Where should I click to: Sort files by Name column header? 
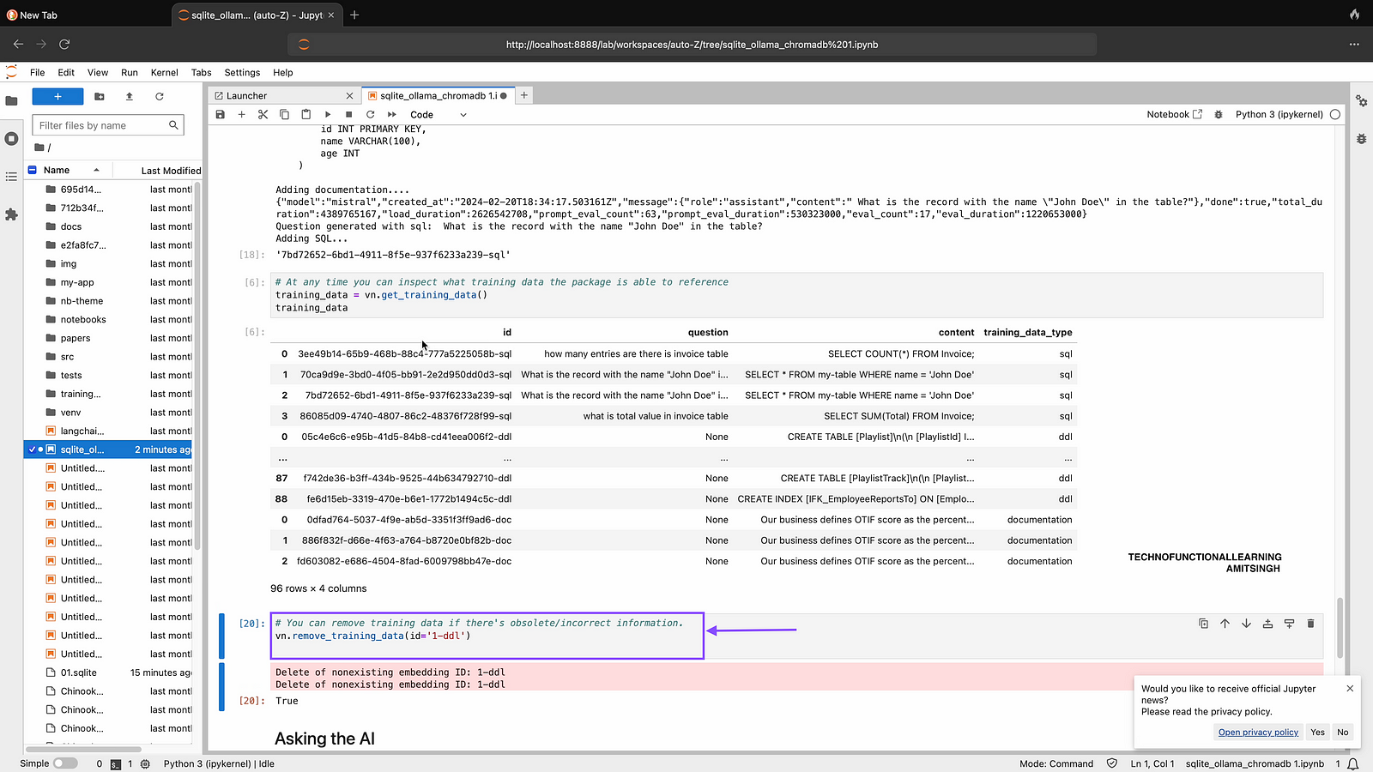point(57,170)
